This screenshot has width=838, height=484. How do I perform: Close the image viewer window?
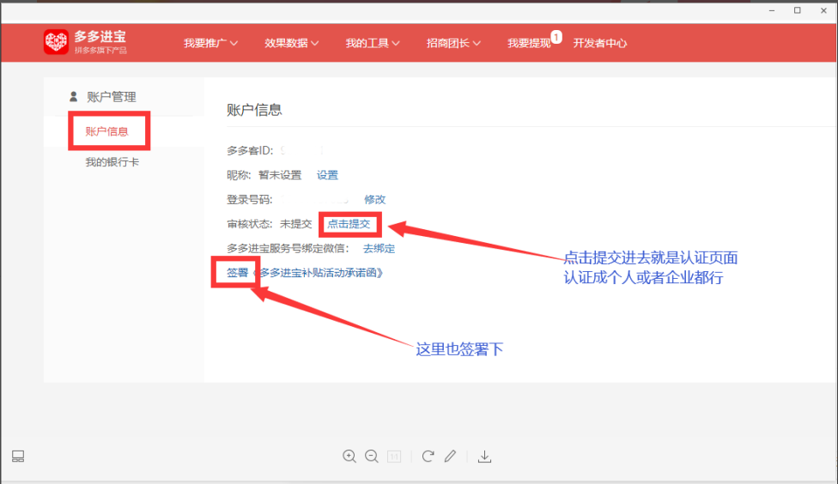pyautogui.click(x=823, y=10)
